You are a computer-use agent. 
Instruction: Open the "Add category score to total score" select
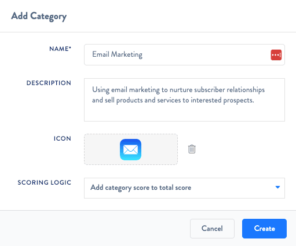click(184, 188)
